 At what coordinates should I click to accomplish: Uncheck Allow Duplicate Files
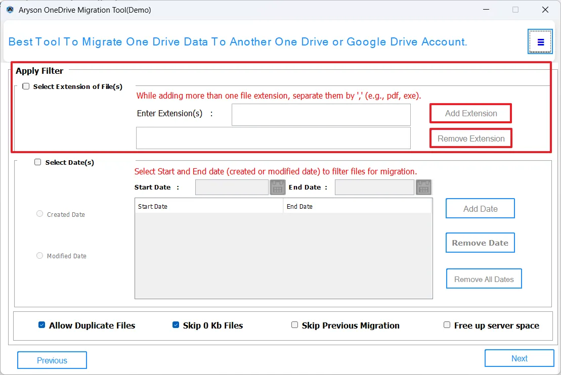[x=42, y=325]
